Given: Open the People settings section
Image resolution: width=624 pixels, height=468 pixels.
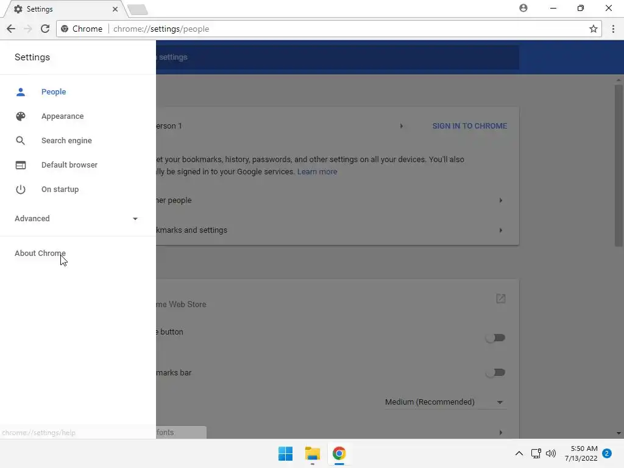Looking at the screenshot, I should [54, 91].
